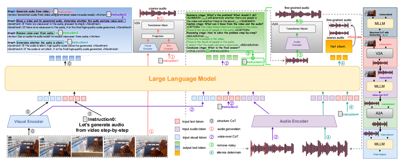Click 'Conclusion stage: What is the final answer?'
This screenshot has width=403, height=164.
click(213, 48)
